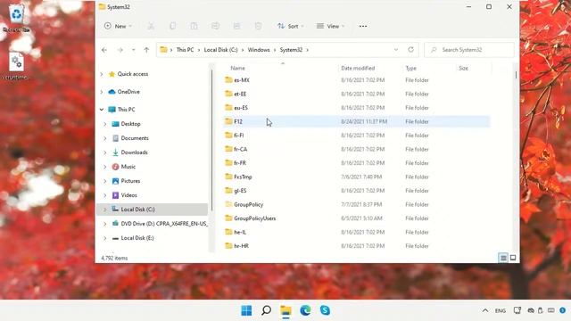571x321 pixels.
Task: Go forward with the forward arrow
Action: 120,50
